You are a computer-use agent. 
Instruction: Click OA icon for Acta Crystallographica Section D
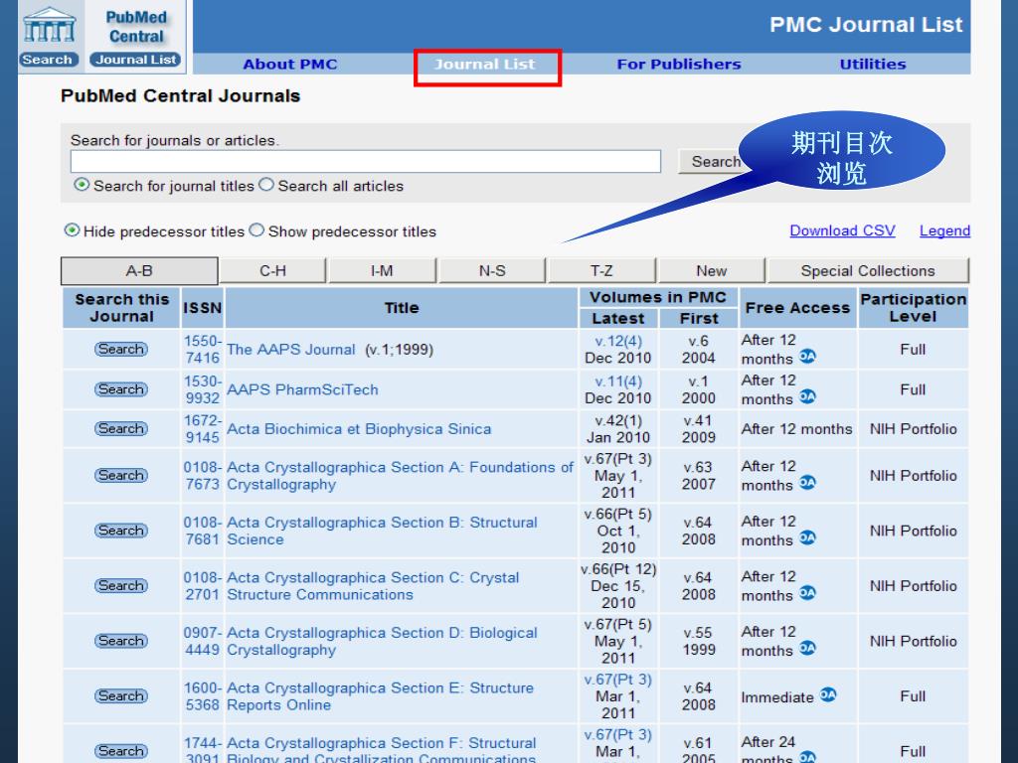pos(807,648)
